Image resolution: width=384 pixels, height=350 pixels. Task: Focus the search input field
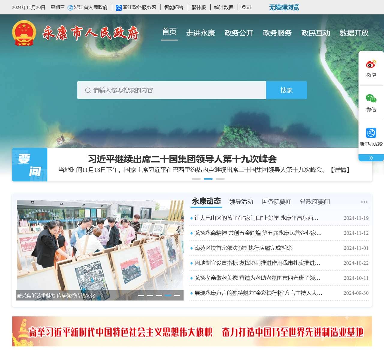coord(172,90)
